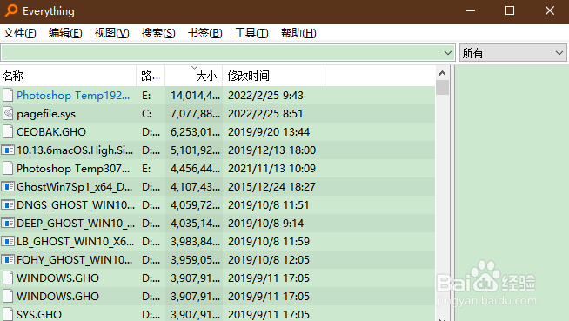This screenshot has width=569, height=321.
Task: Open the 帮助(H) menu
Action: (x=298, y=33)
